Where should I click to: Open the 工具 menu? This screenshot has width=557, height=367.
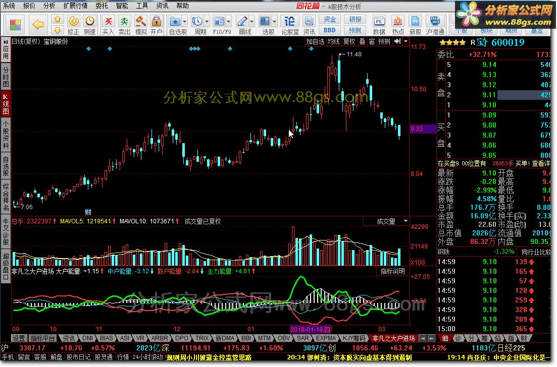(x=142, y=6)
